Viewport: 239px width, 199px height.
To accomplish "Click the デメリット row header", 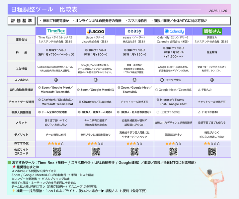I will click(21, 135).
